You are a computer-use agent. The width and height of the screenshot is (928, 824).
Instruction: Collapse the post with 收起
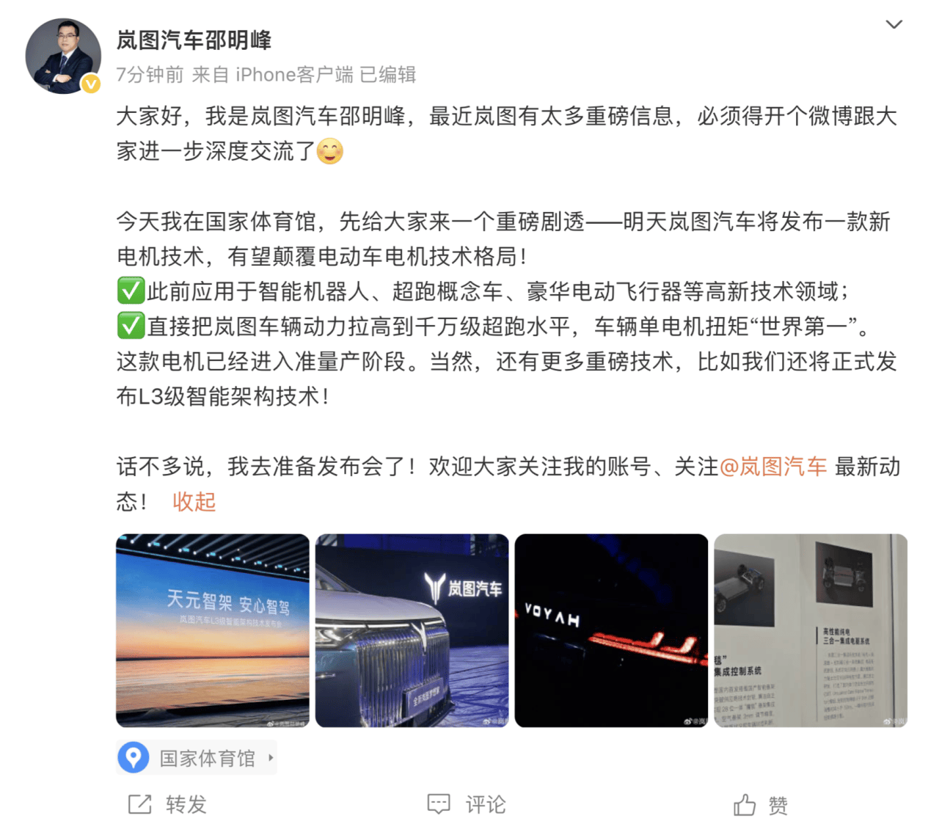[194, 502]
